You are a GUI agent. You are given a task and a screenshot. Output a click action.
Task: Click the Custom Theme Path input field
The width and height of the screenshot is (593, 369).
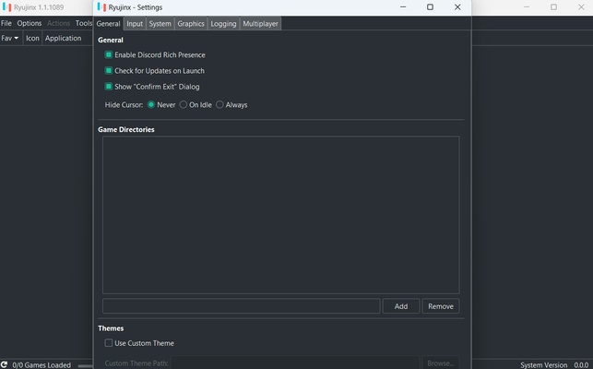point(295,363)
